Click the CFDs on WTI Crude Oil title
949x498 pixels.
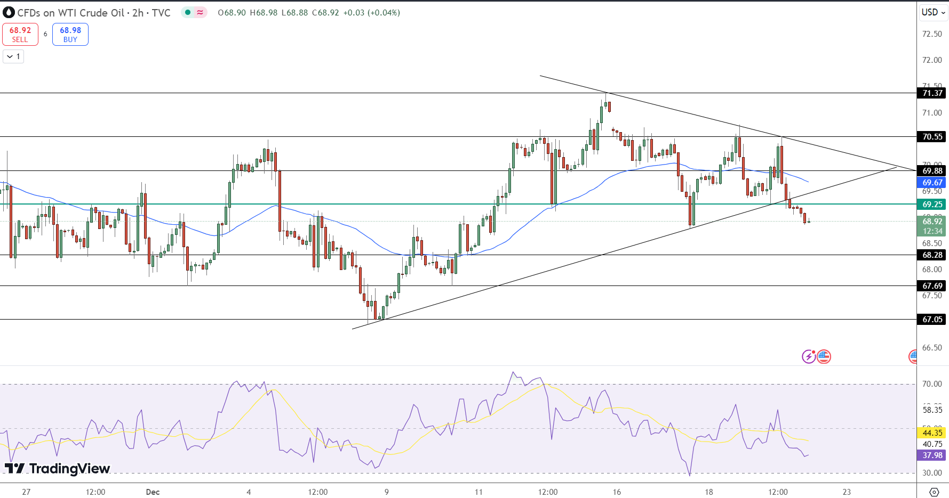(x=71, y=13)
